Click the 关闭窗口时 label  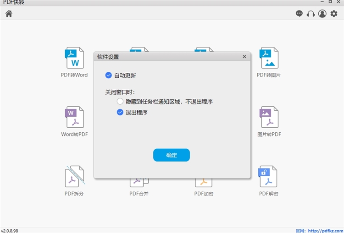tap(120, 92)
